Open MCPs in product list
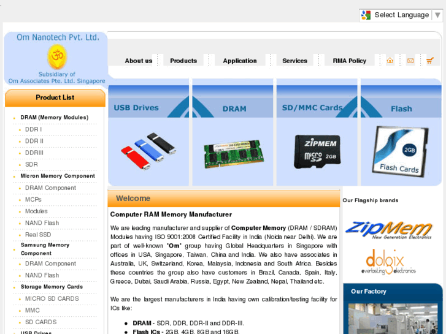 33,200
